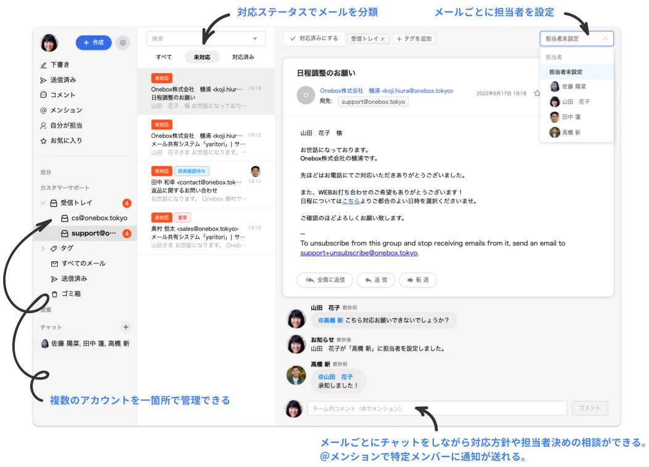
Task: Open settings gear next to 作成
Action: [123, 42]
